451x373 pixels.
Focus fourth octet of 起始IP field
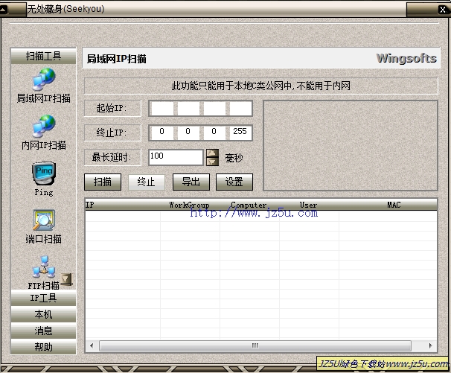[240, 109]
